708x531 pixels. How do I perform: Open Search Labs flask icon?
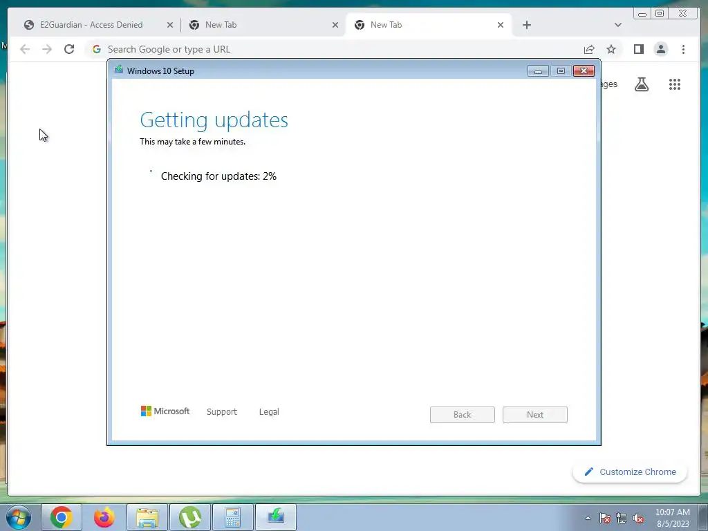coord(641,84)
